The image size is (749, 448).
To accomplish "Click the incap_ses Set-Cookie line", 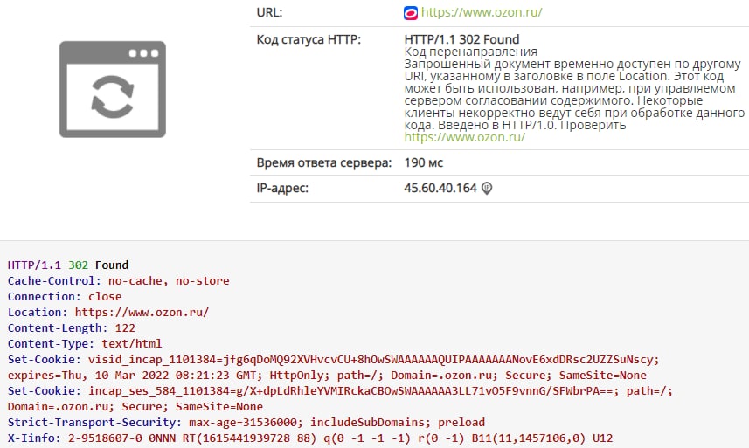I will [x=340, y=391].
